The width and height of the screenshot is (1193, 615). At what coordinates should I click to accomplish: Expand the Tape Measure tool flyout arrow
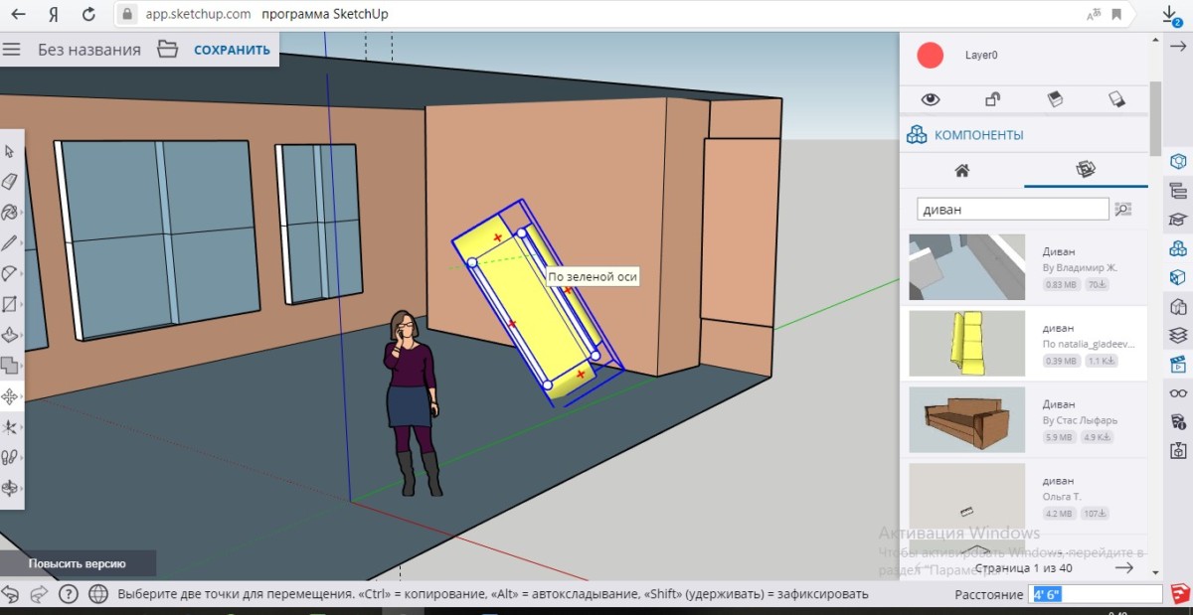tap(21, 427)
